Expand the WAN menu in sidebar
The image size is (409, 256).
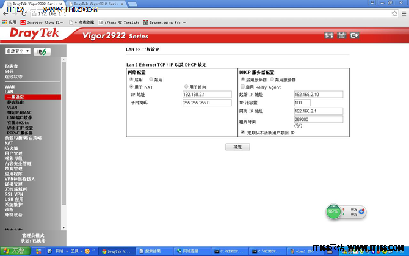10,87
